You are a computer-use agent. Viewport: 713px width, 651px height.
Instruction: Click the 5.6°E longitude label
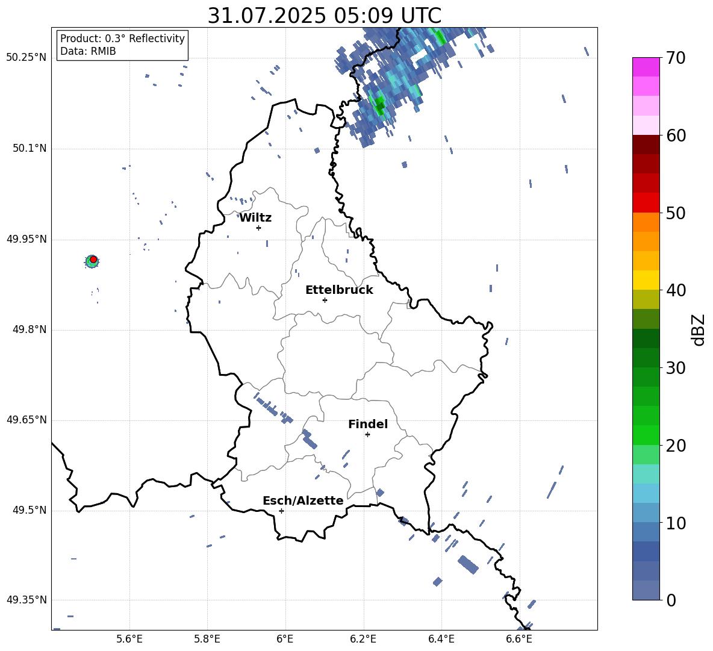129,639
